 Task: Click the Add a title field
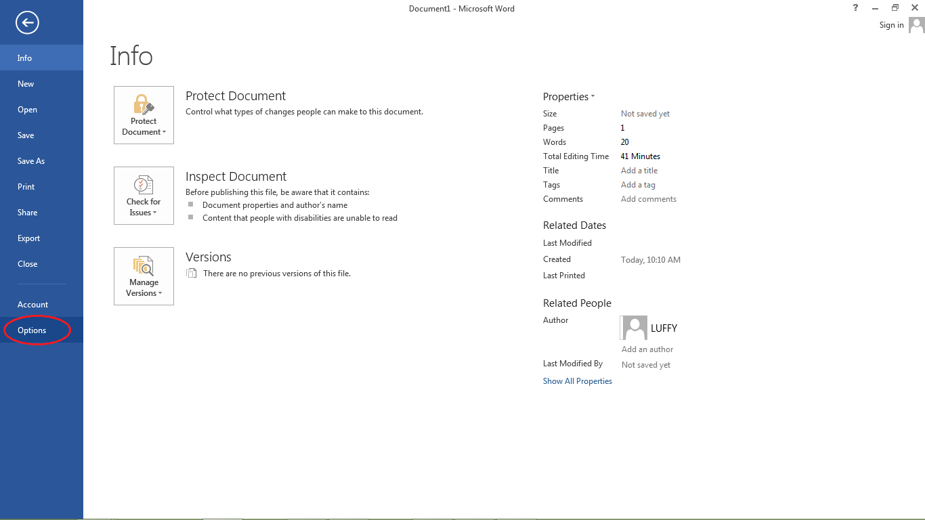point(639,171)
